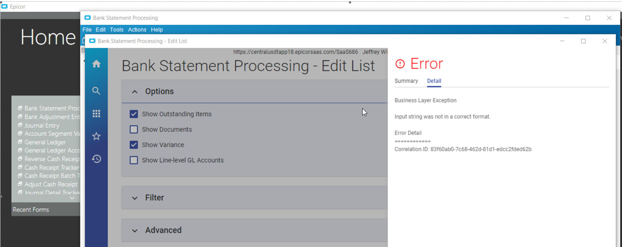Open Journal Entry from the menu list
Viewport: 622px width, 247px height.
coord(42,125)
